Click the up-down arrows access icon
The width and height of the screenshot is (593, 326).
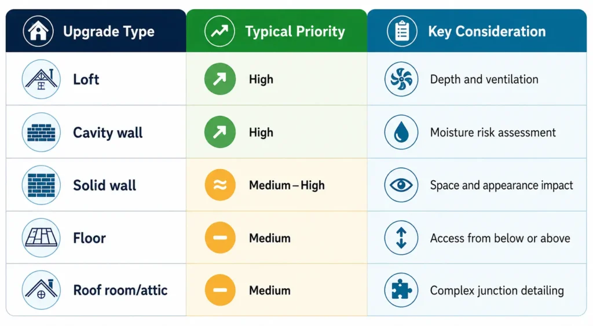click(401, 238)
